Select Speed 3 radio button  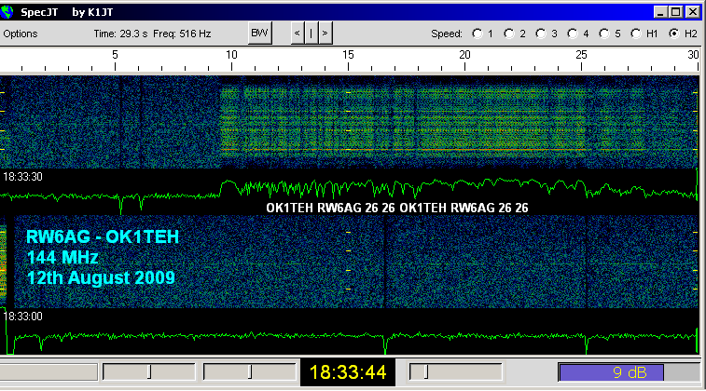pos(540,34)
